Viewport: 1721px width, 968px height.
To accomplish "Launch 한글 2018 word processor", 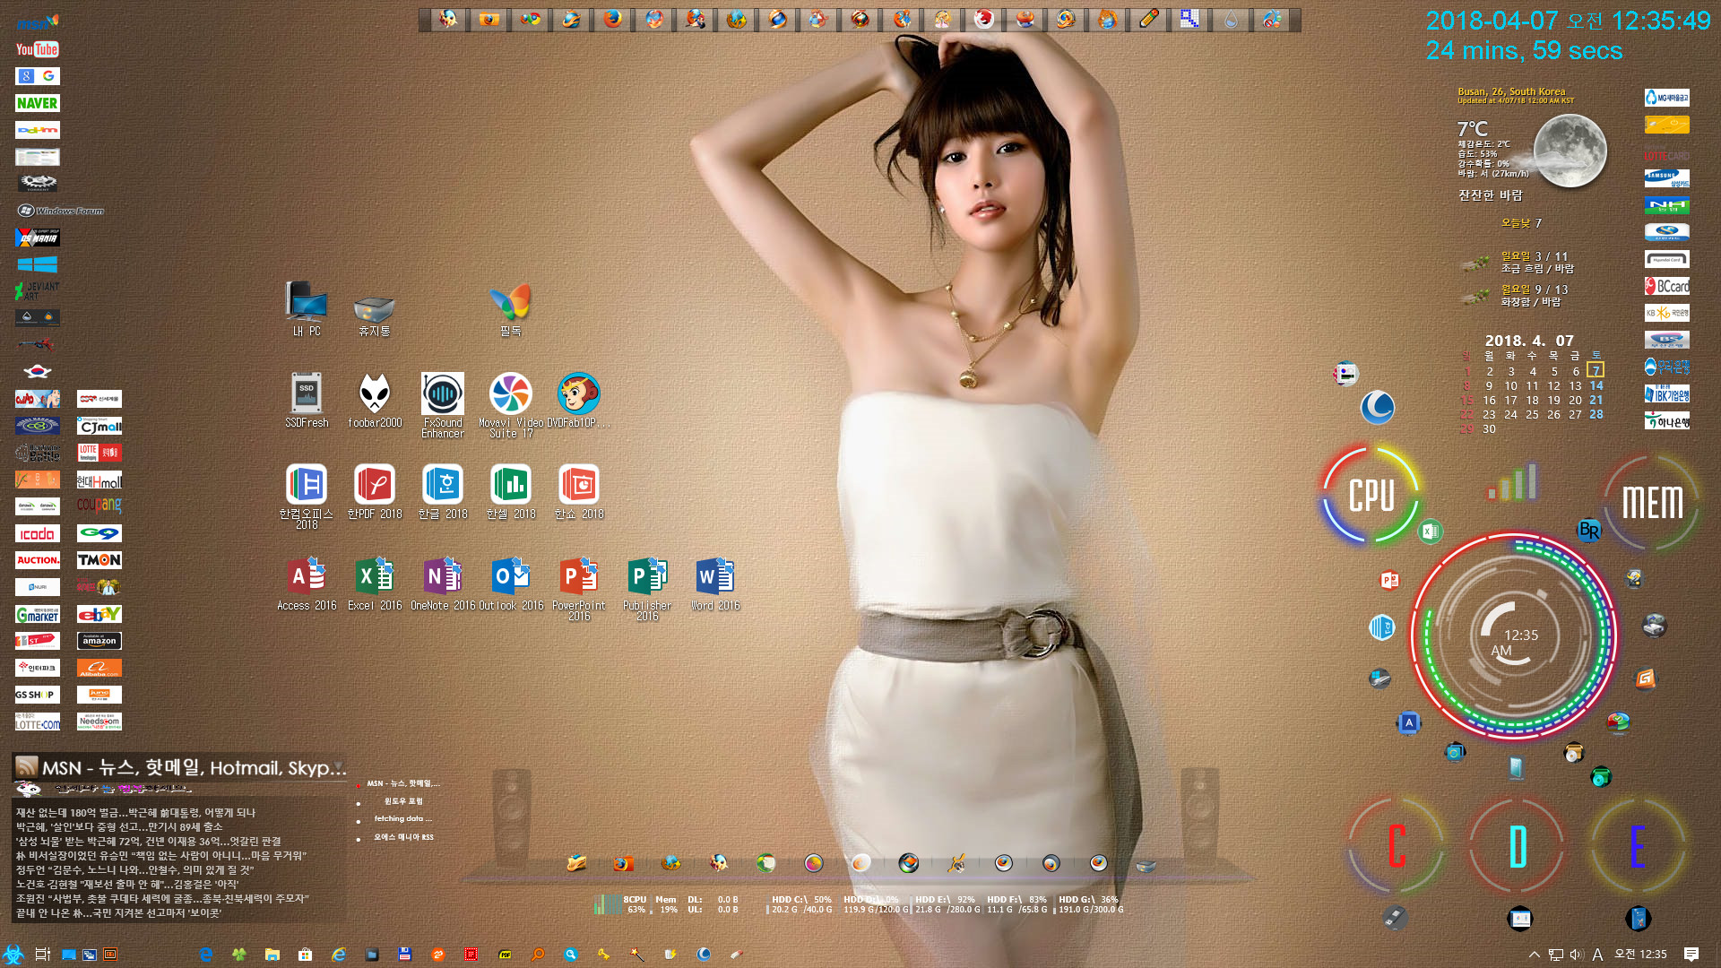I will click(x=443, y=492).
